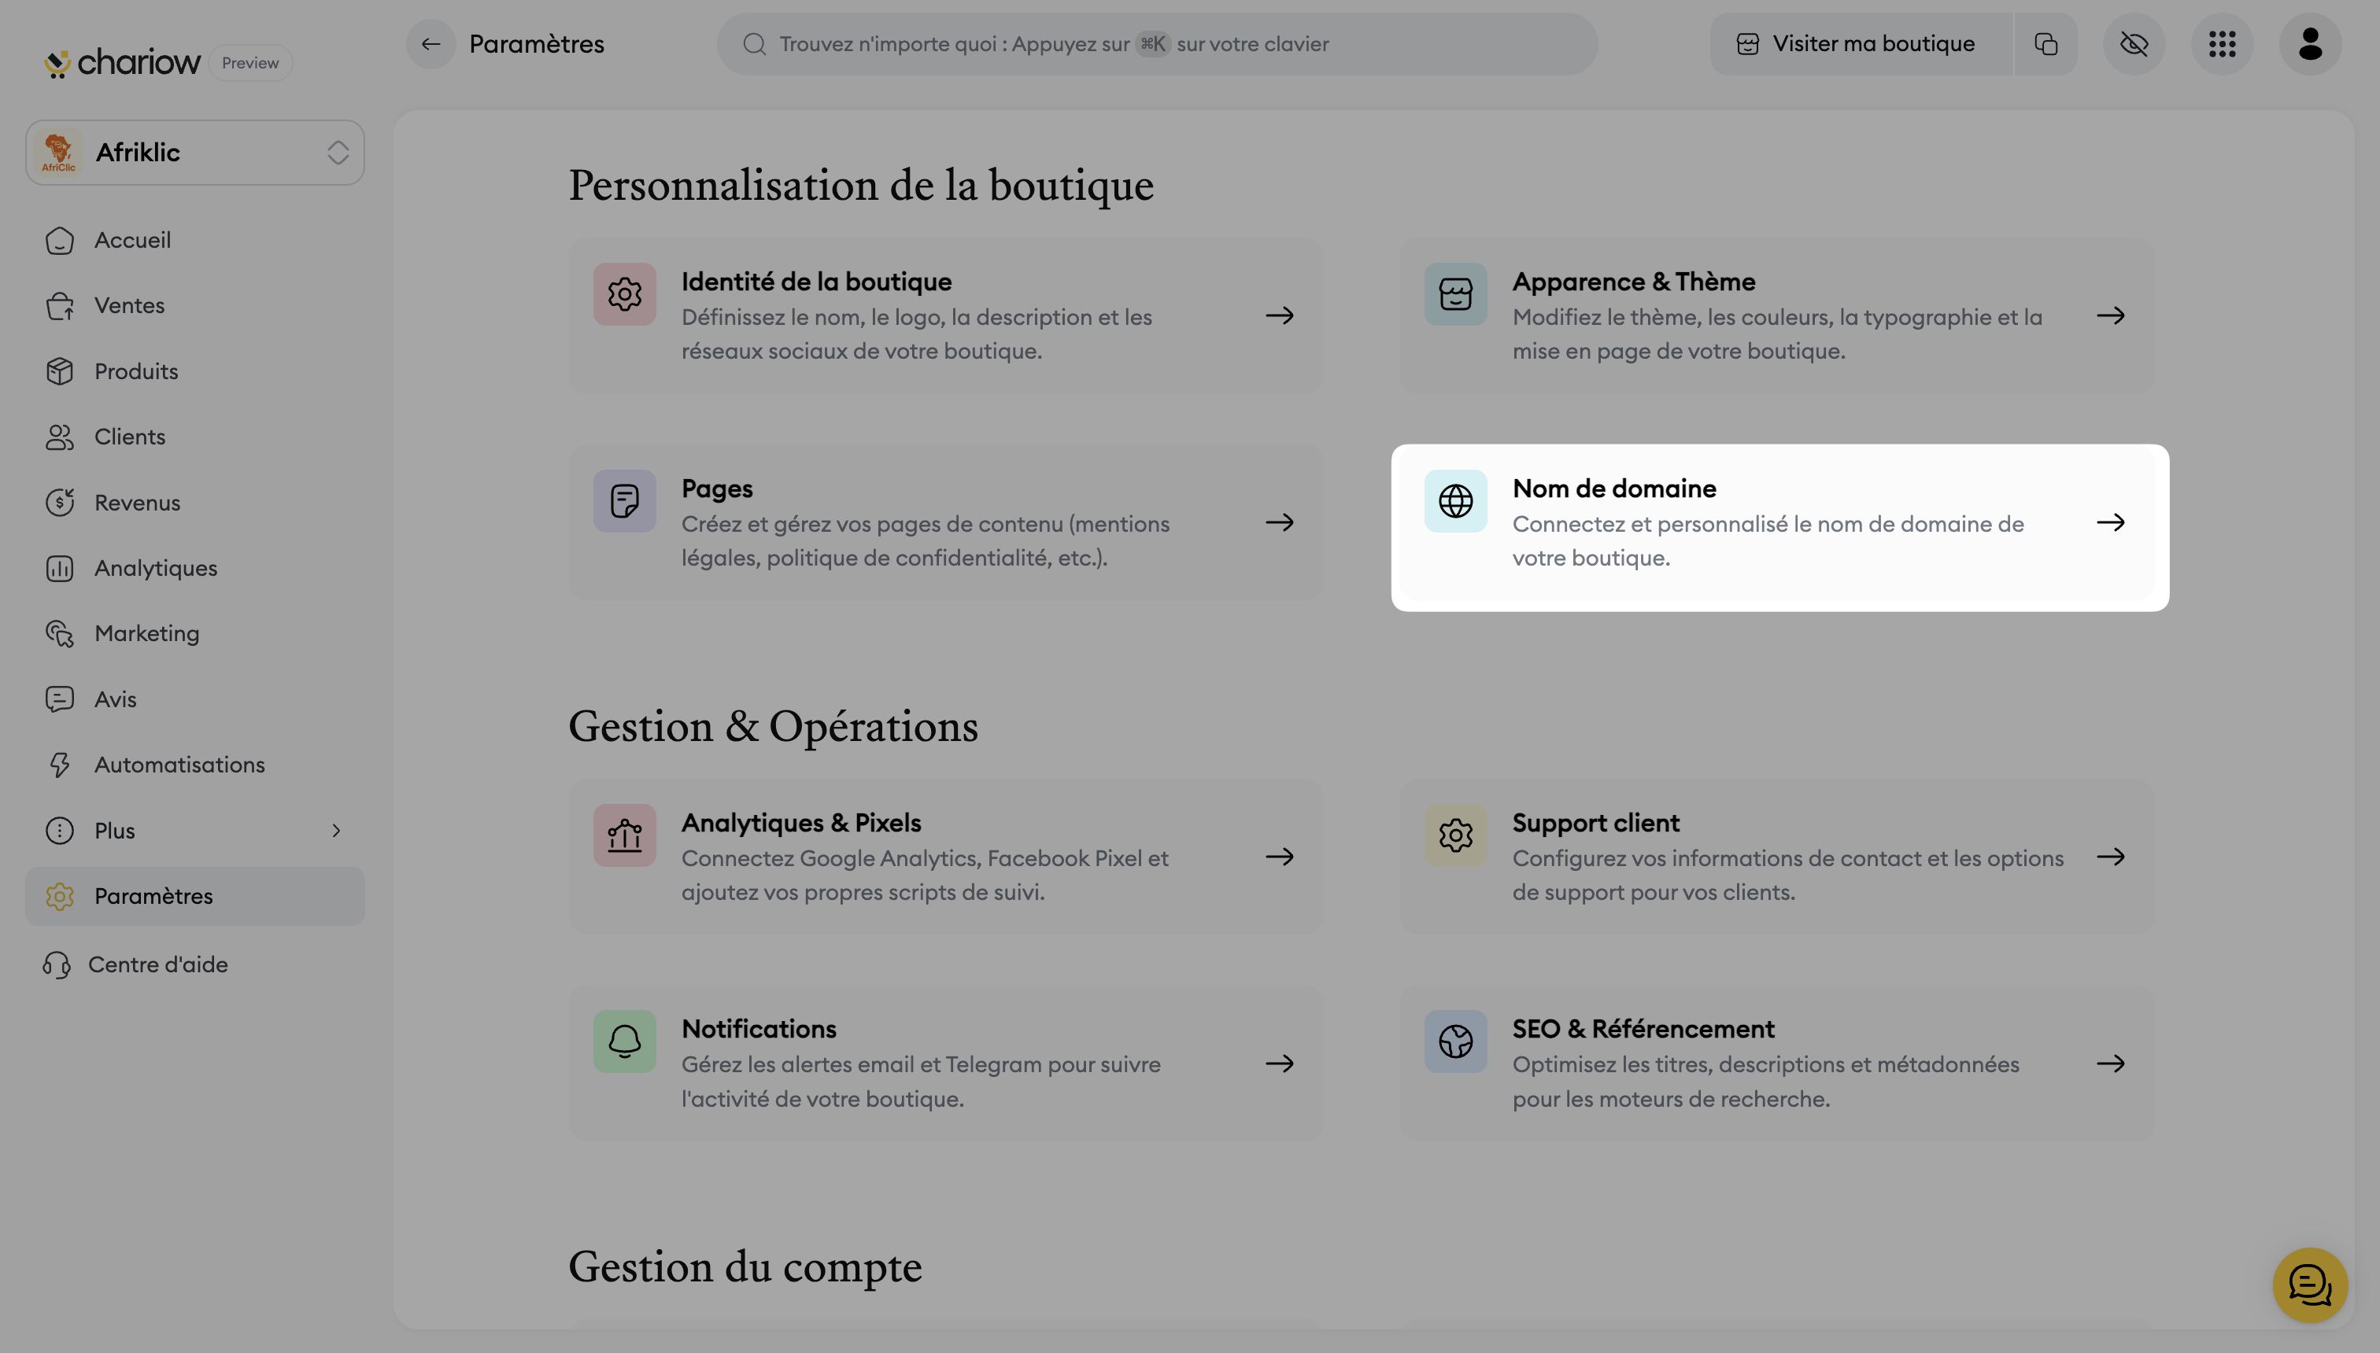The width and height of the screenshot is (2380, 1353).
Task: Focus the global search field
Action: [x=1156, y=44]
